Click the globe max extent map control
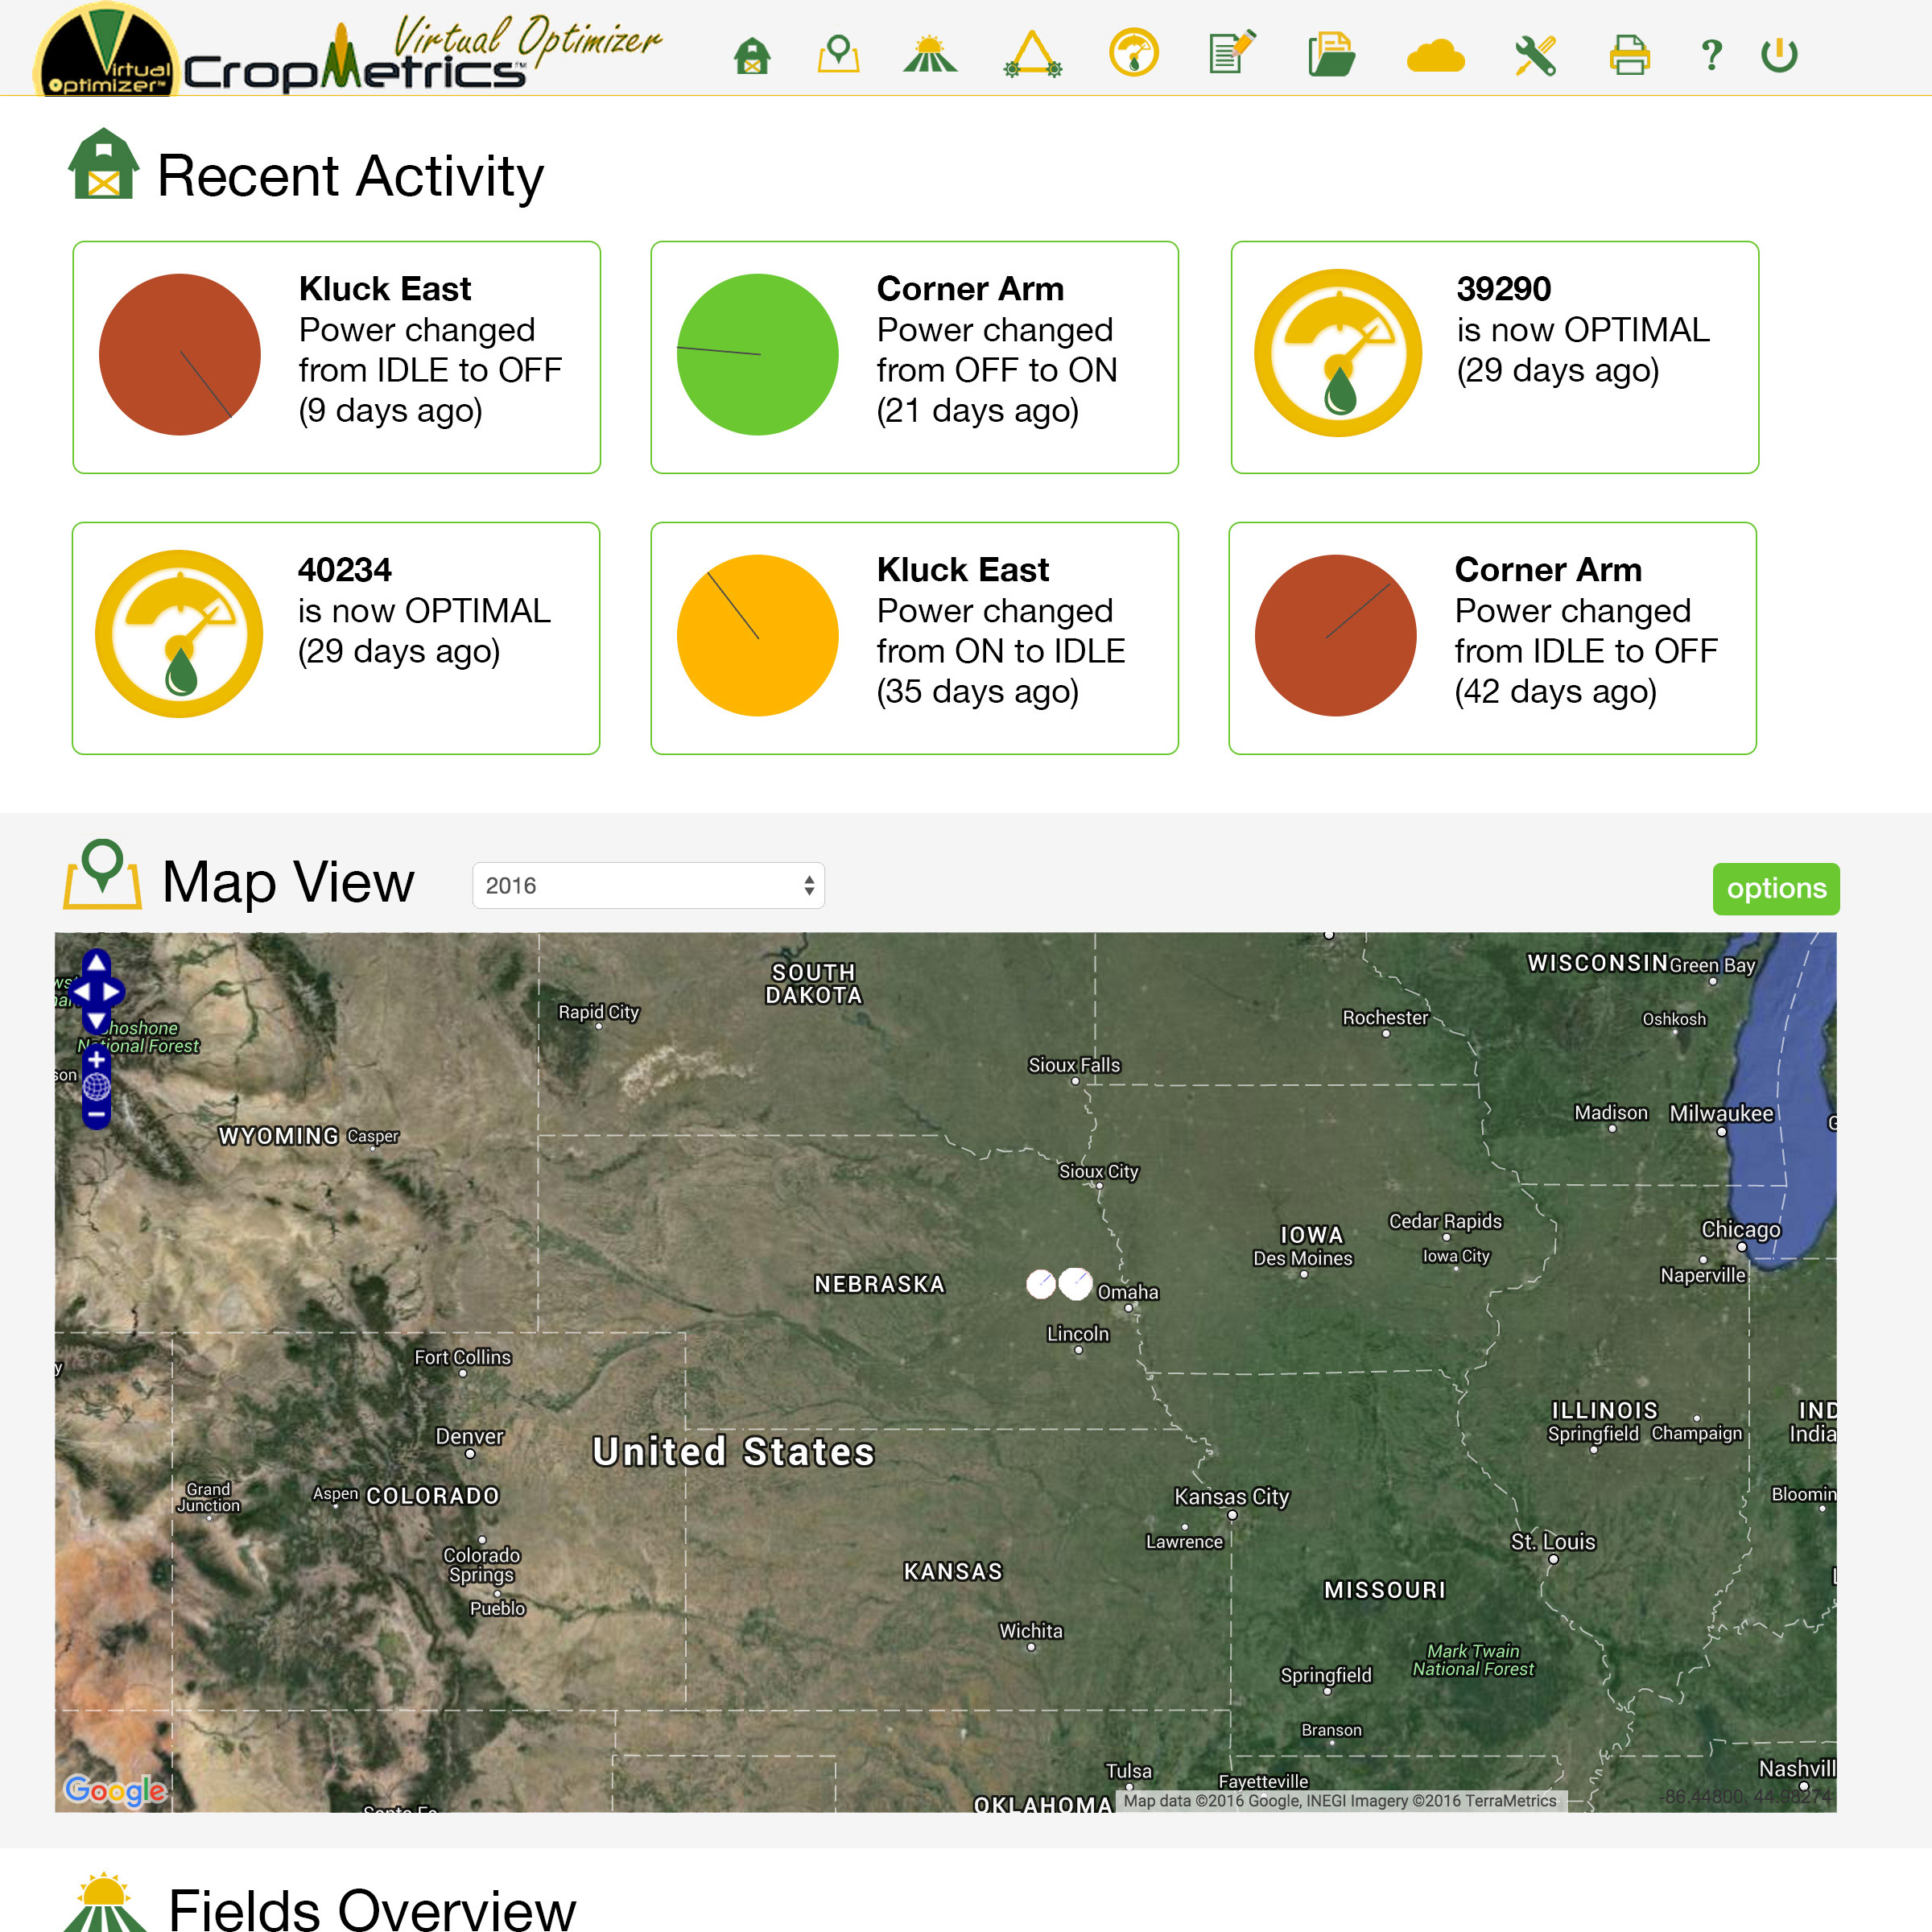1932x1932 pixels. point(96,1086)
